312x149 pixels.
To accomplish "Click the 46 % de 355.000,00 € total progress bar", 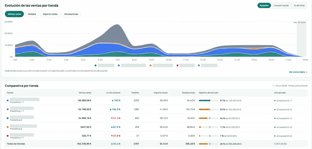I will [x=208, y=144].
